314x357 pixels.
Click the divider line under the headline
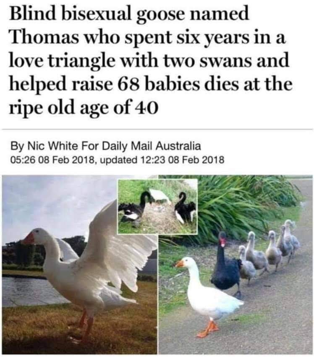click(x=157, y=129)
